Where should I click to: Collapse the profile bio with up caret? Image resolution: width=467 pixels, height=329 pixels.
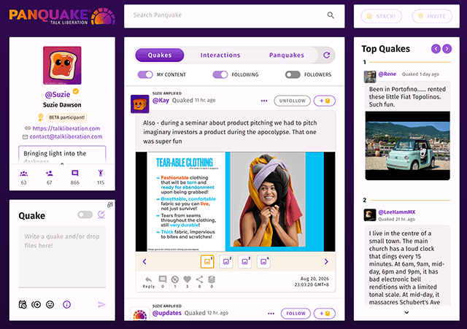click(x=62, y=163)
